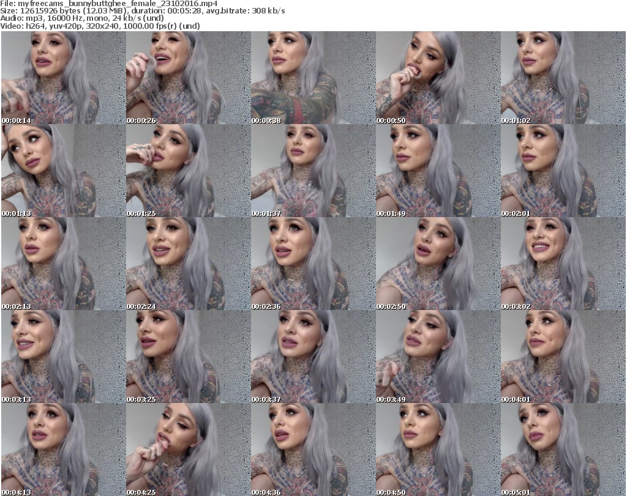Open the frame stamped 00:03:49
Image resolution: width=627 pixels, height=496 pixels.
tap(438, 357)
